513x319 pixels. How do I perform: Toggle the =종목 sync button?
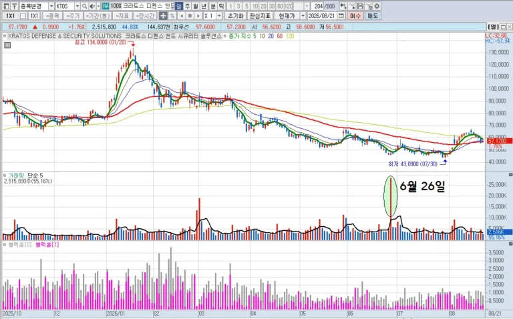click(x=52, y=16)
